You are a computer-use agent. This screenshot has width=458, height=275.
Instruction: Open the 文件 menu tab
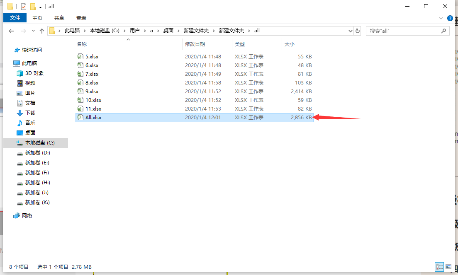coord(15,18)
